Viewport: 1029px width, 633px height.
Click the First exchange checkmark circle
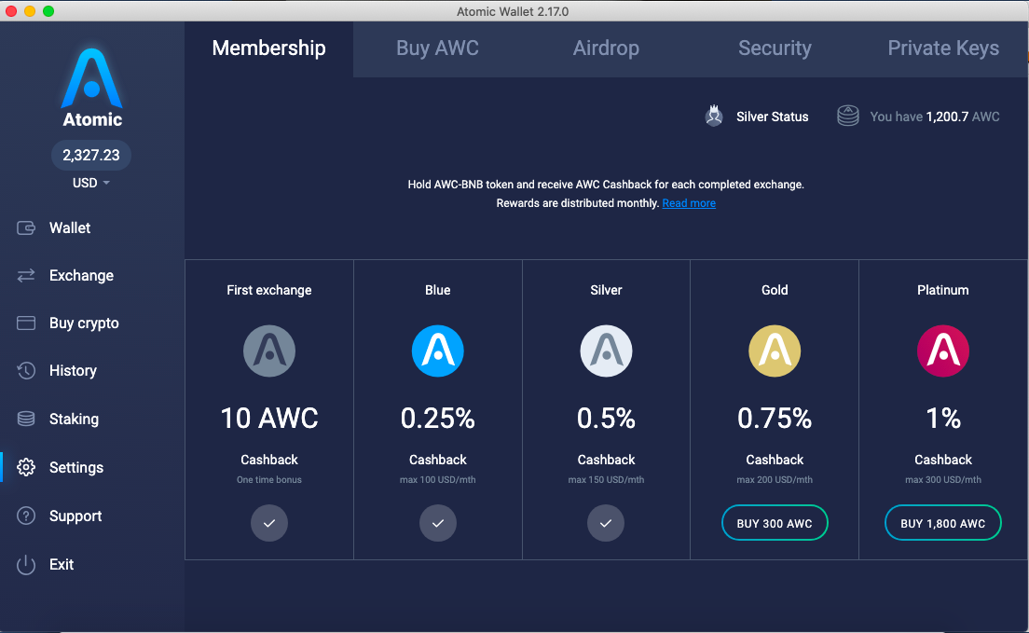click(269, 523)
